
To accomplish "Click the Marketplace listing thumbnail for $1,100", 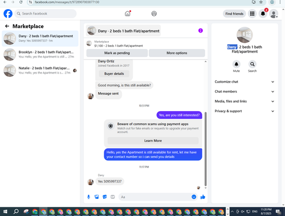I will point(89,43).
